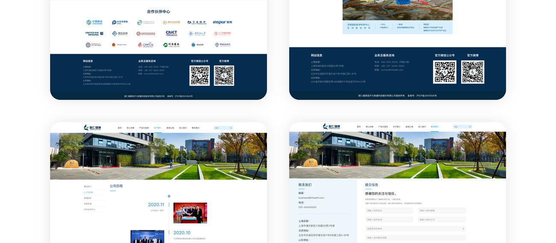Click the 请输入您的邮箱 email input field
Viewport: 556px width, 243px height.
[441, 211]
